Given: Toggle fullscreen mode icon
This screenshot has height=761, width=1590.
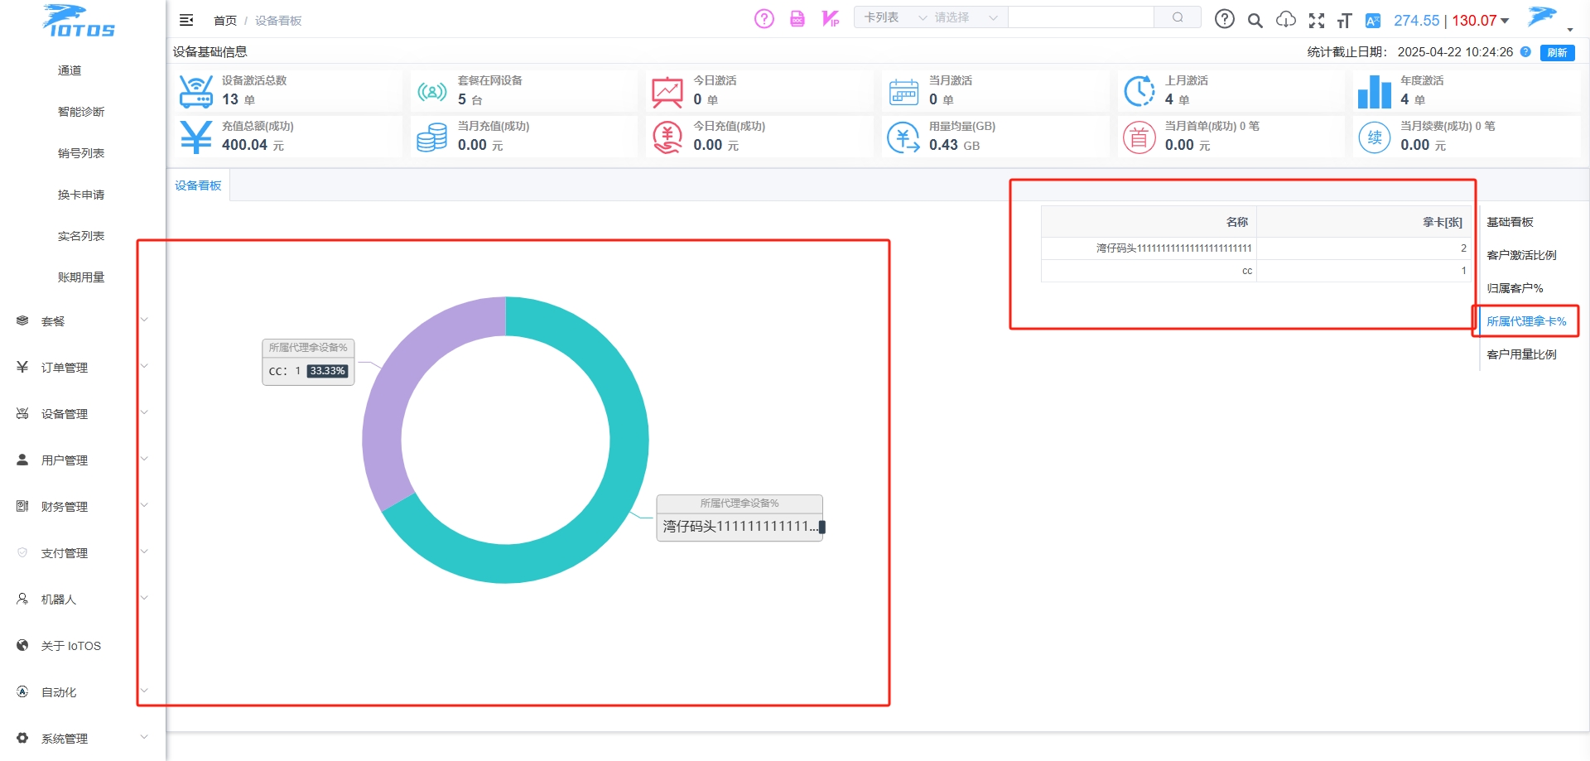Looking at the screenshot, I should (x=1316, y=21).
